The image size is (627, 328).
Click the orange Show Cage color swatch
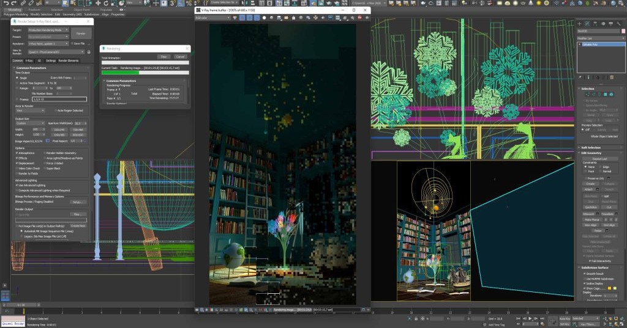[x=609, y=288]
